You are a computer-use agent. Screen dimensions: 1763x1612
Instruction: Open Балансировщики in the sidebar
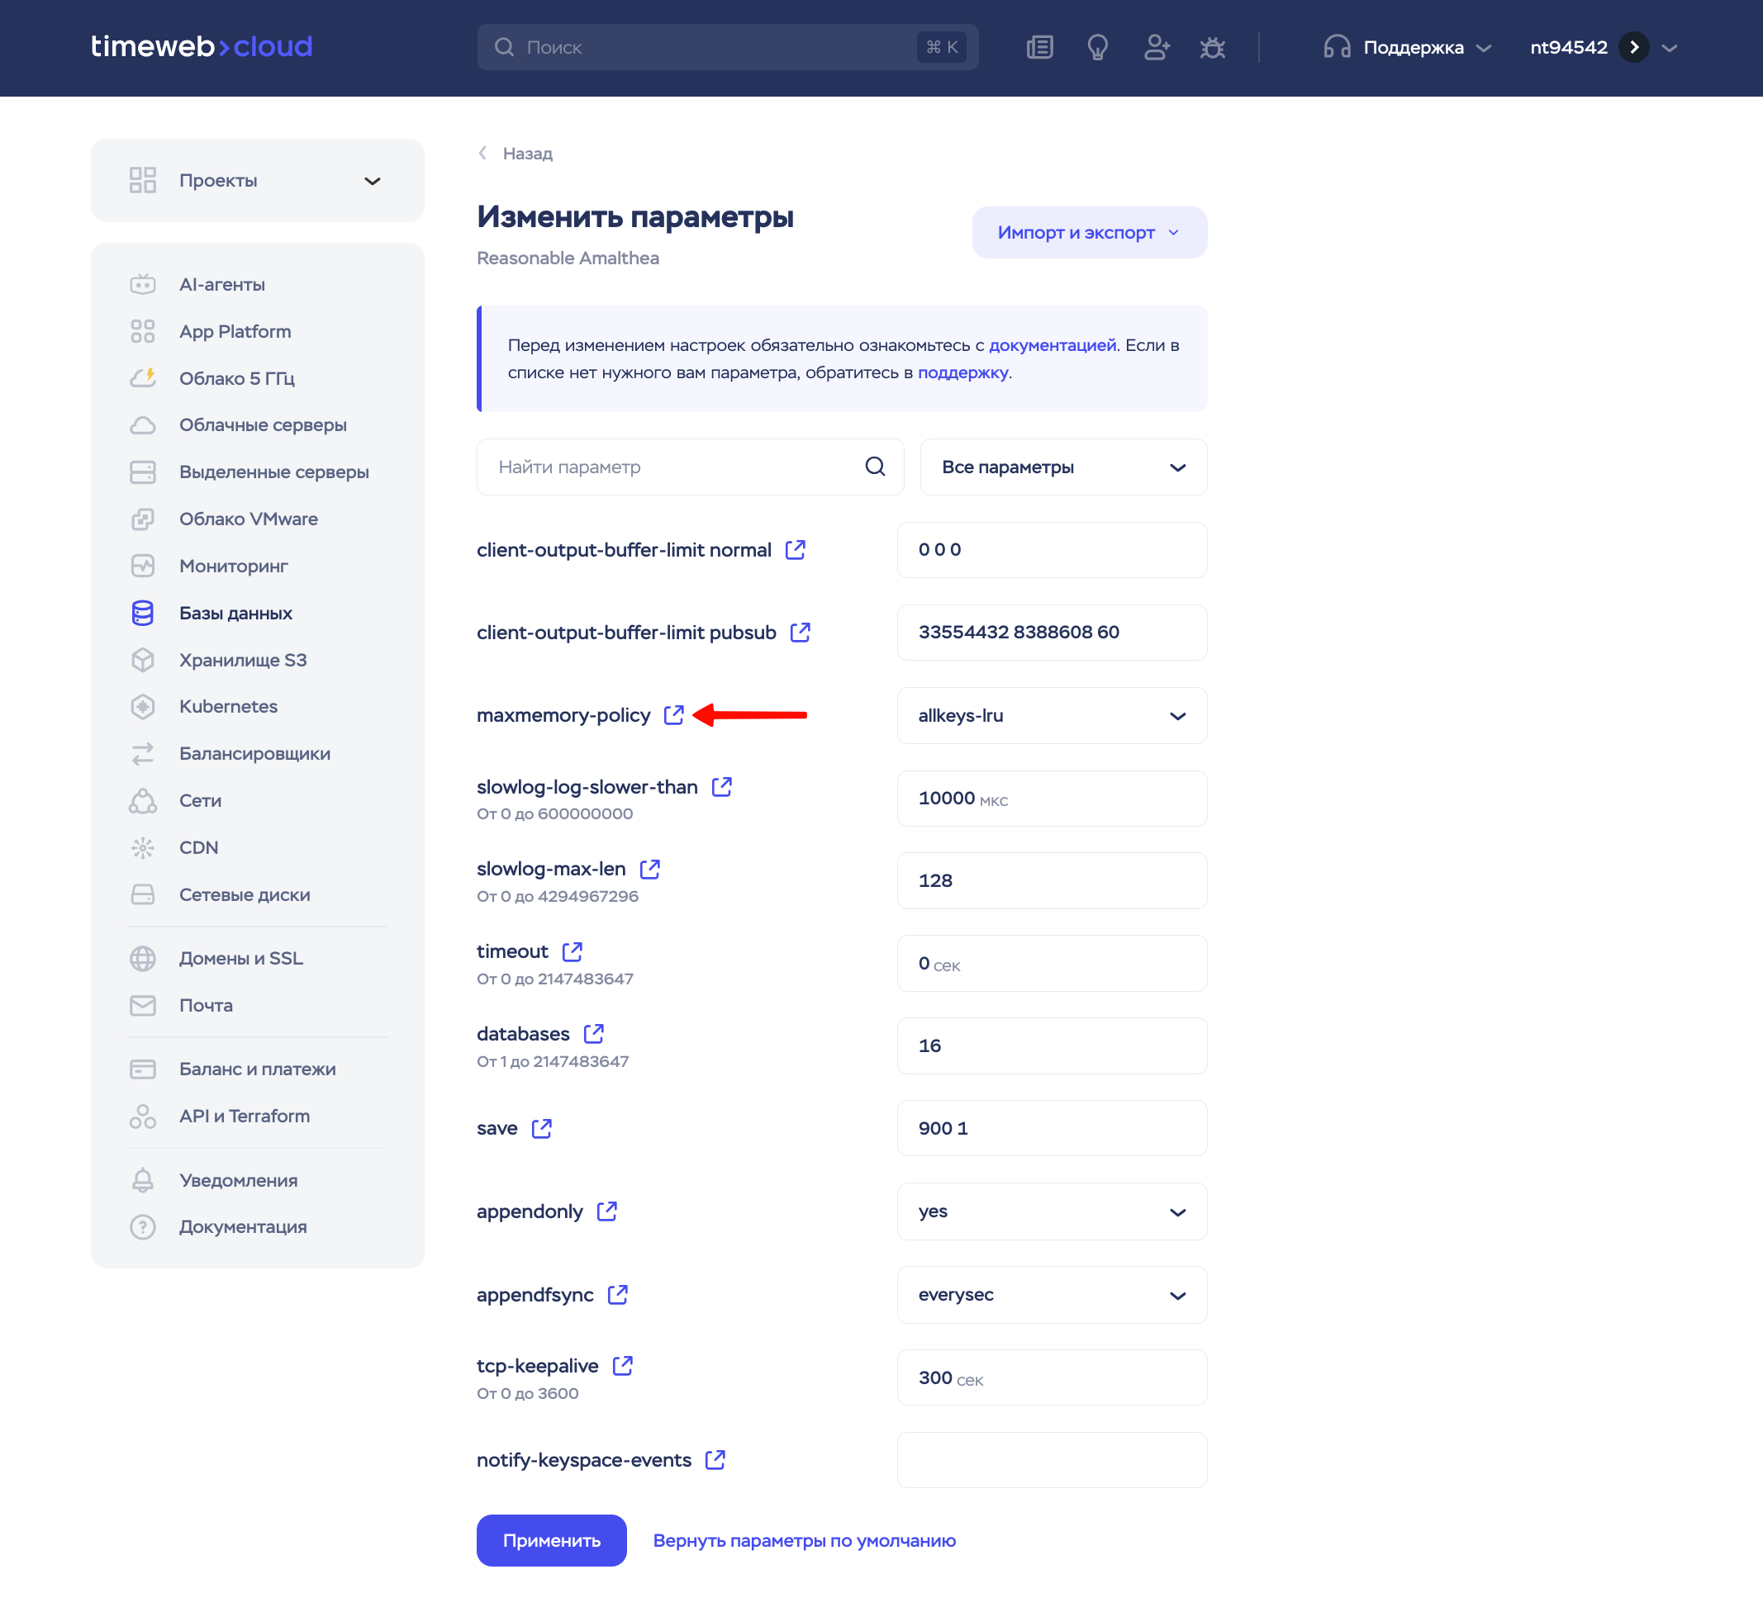[x=254, y=753]
